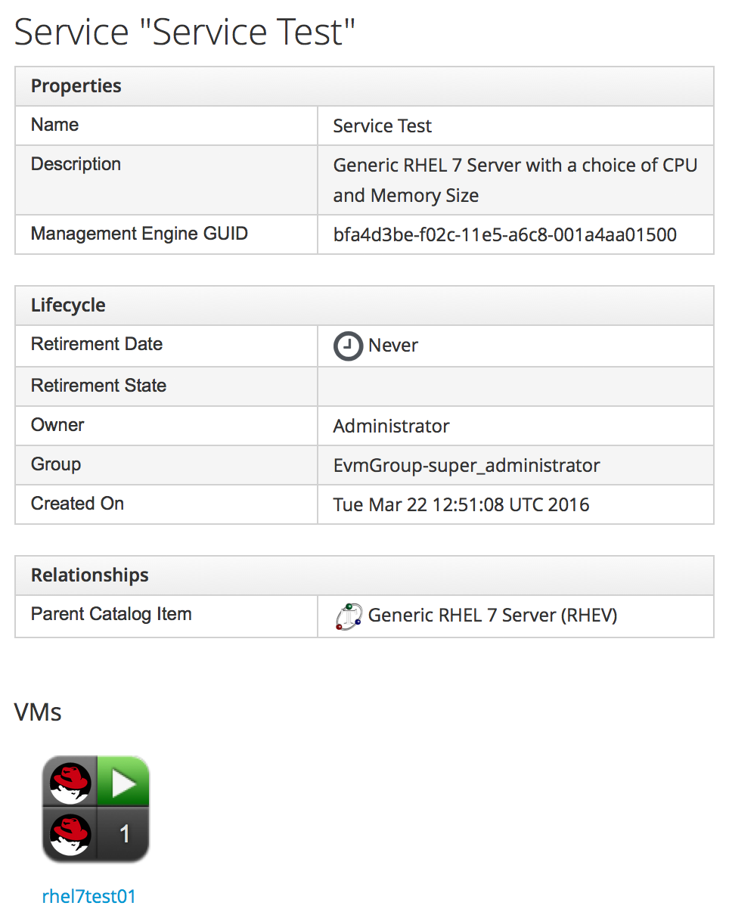Click the Service "Service Test" page title
The width and height of the screenshot is (729, 915).
click(x=185, y=33)
